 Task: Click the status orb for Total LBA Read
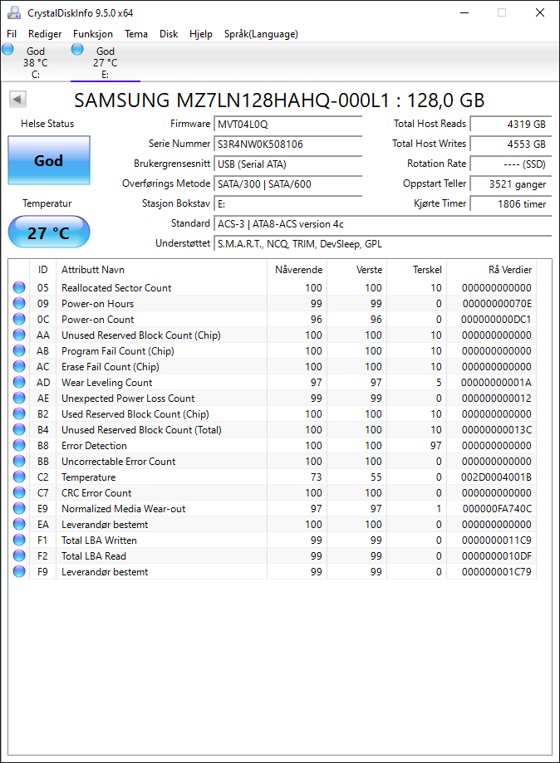19,555
